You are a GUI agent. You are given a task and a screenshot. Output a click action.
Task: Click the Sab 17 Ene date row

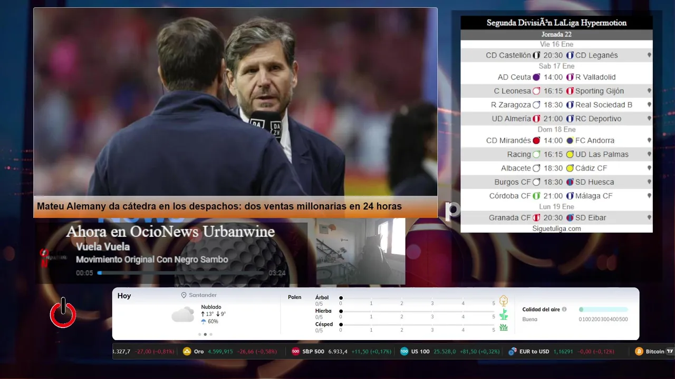click(x=556, y=66)
